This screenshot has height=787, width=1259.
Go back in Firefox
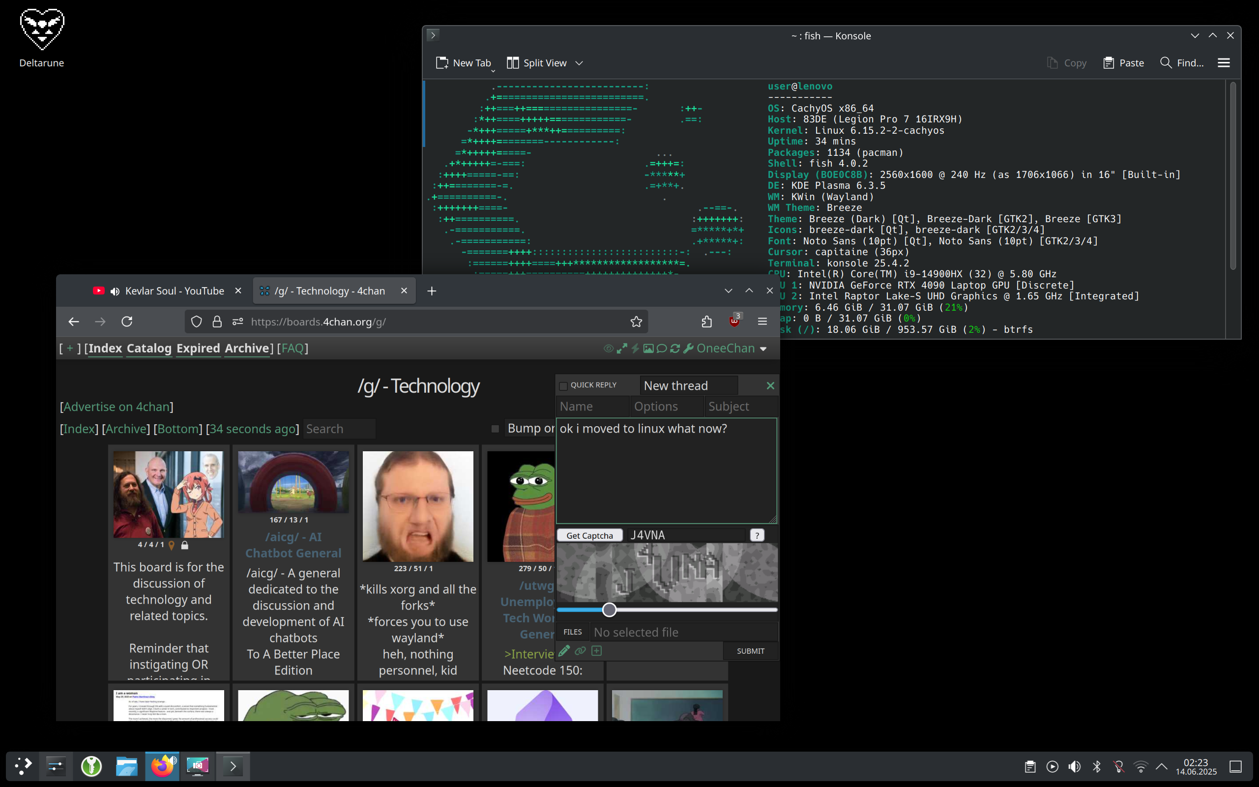[73, 321]
